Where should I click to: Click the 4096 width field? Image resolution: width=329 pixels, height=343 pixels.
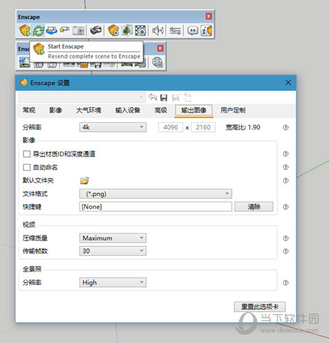pyautogui.click(x=171, y=127)
